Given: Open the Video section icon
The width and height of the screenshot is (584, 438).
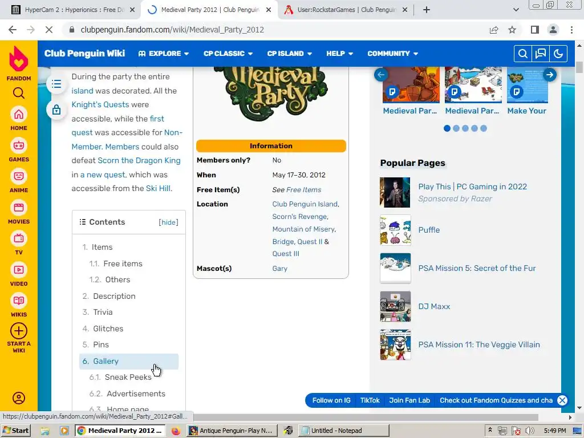Looking at the screenshot, I should tap(19, 270).
